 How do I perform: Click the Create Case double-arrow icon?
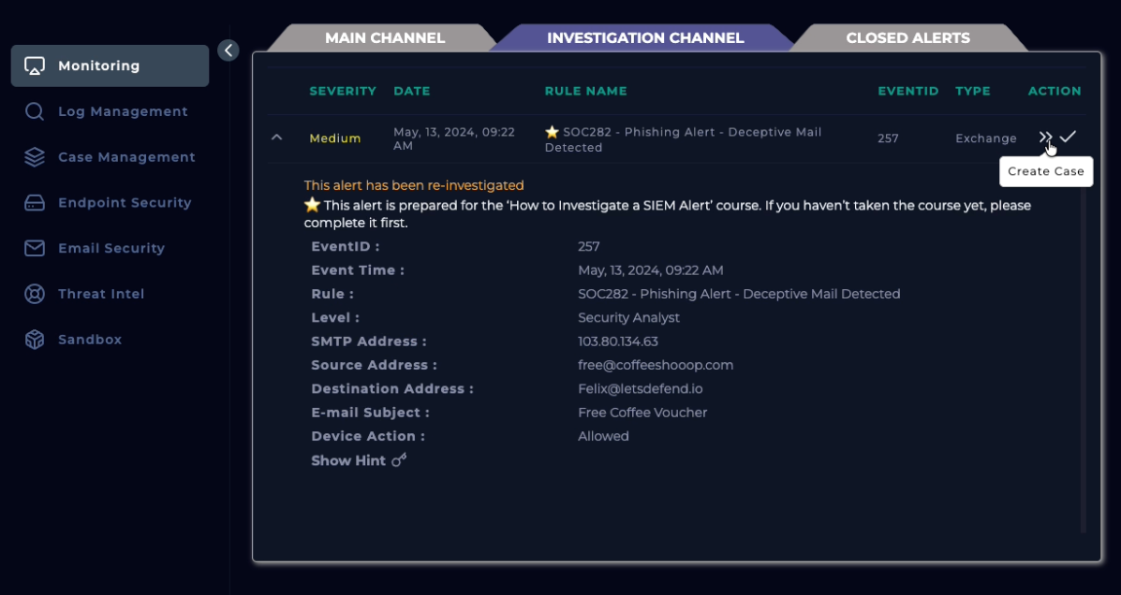pyautogui.click(x=1045, y=138)
